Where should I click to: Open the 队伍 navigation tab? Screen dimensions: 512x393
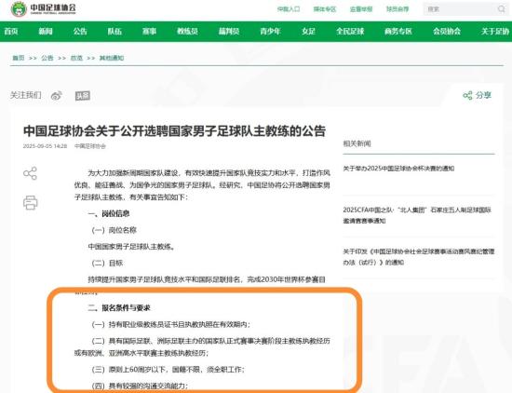115,32
